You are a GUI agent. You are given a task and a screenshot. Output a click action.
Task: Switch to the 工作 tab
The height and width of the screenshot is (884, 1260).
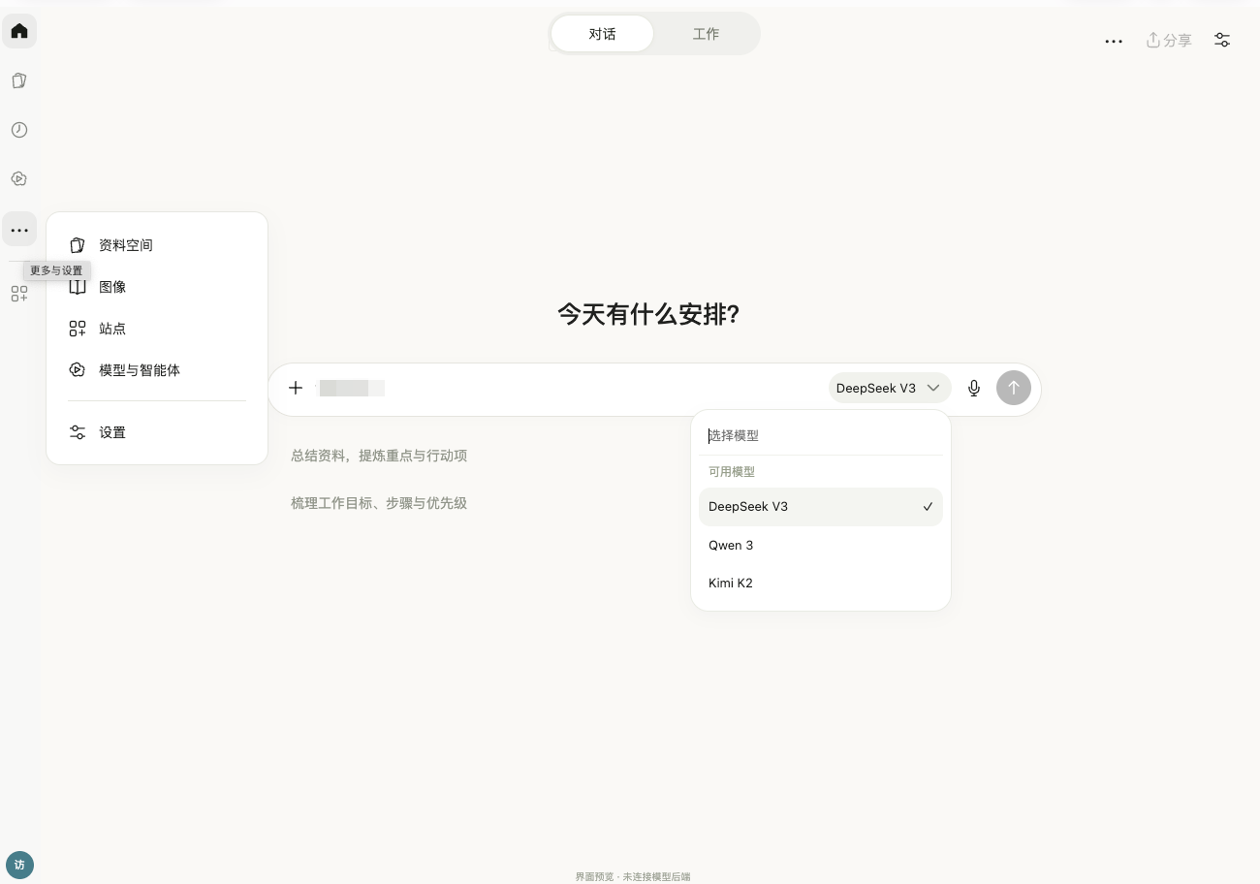pyautogui.click(x=706, y=34)
